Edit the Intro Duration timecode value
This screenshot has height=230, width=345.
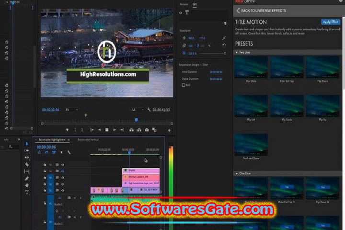pyautogui.click(x=216, y=72)
